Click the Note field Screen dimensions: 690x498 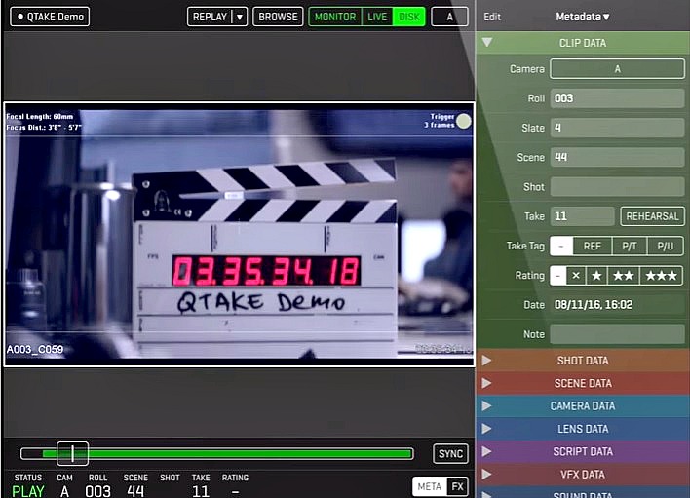tap(617, 334)
